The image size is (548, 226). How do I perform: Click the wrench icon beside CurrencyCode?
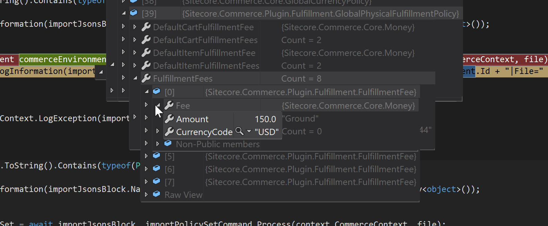click(169, 132)
